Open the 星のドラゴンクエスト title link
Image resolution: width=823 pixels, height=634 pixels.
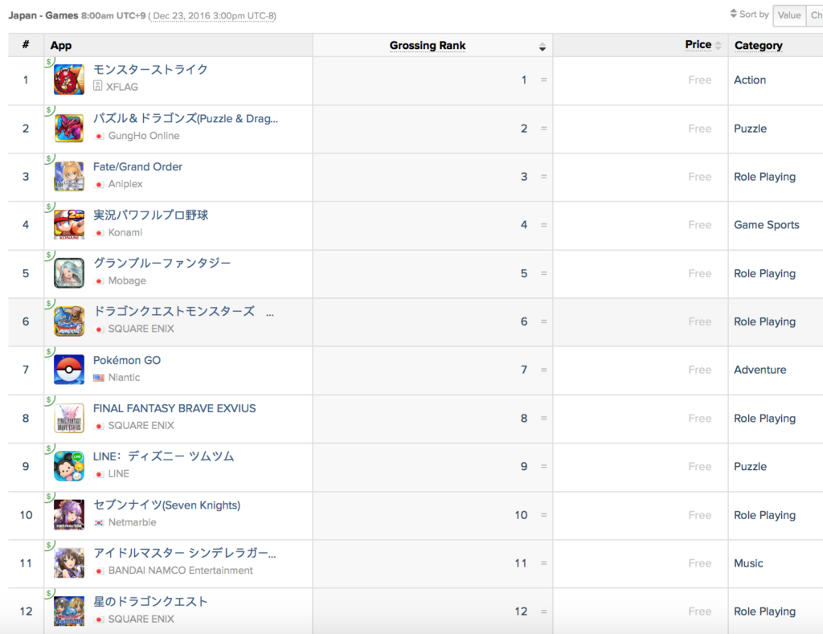[x=150, y=602]
